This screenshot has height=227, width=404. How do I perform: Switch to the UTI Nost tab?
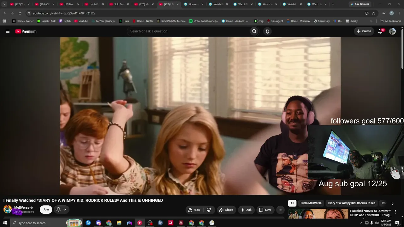pyautogui.click(x=69, y=4)
